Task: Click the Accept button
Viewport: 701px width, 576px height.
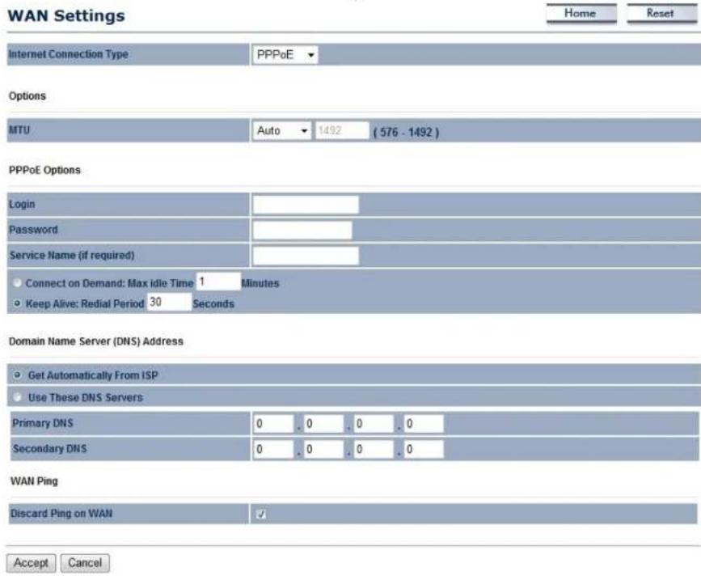Action: click(31, 563)
